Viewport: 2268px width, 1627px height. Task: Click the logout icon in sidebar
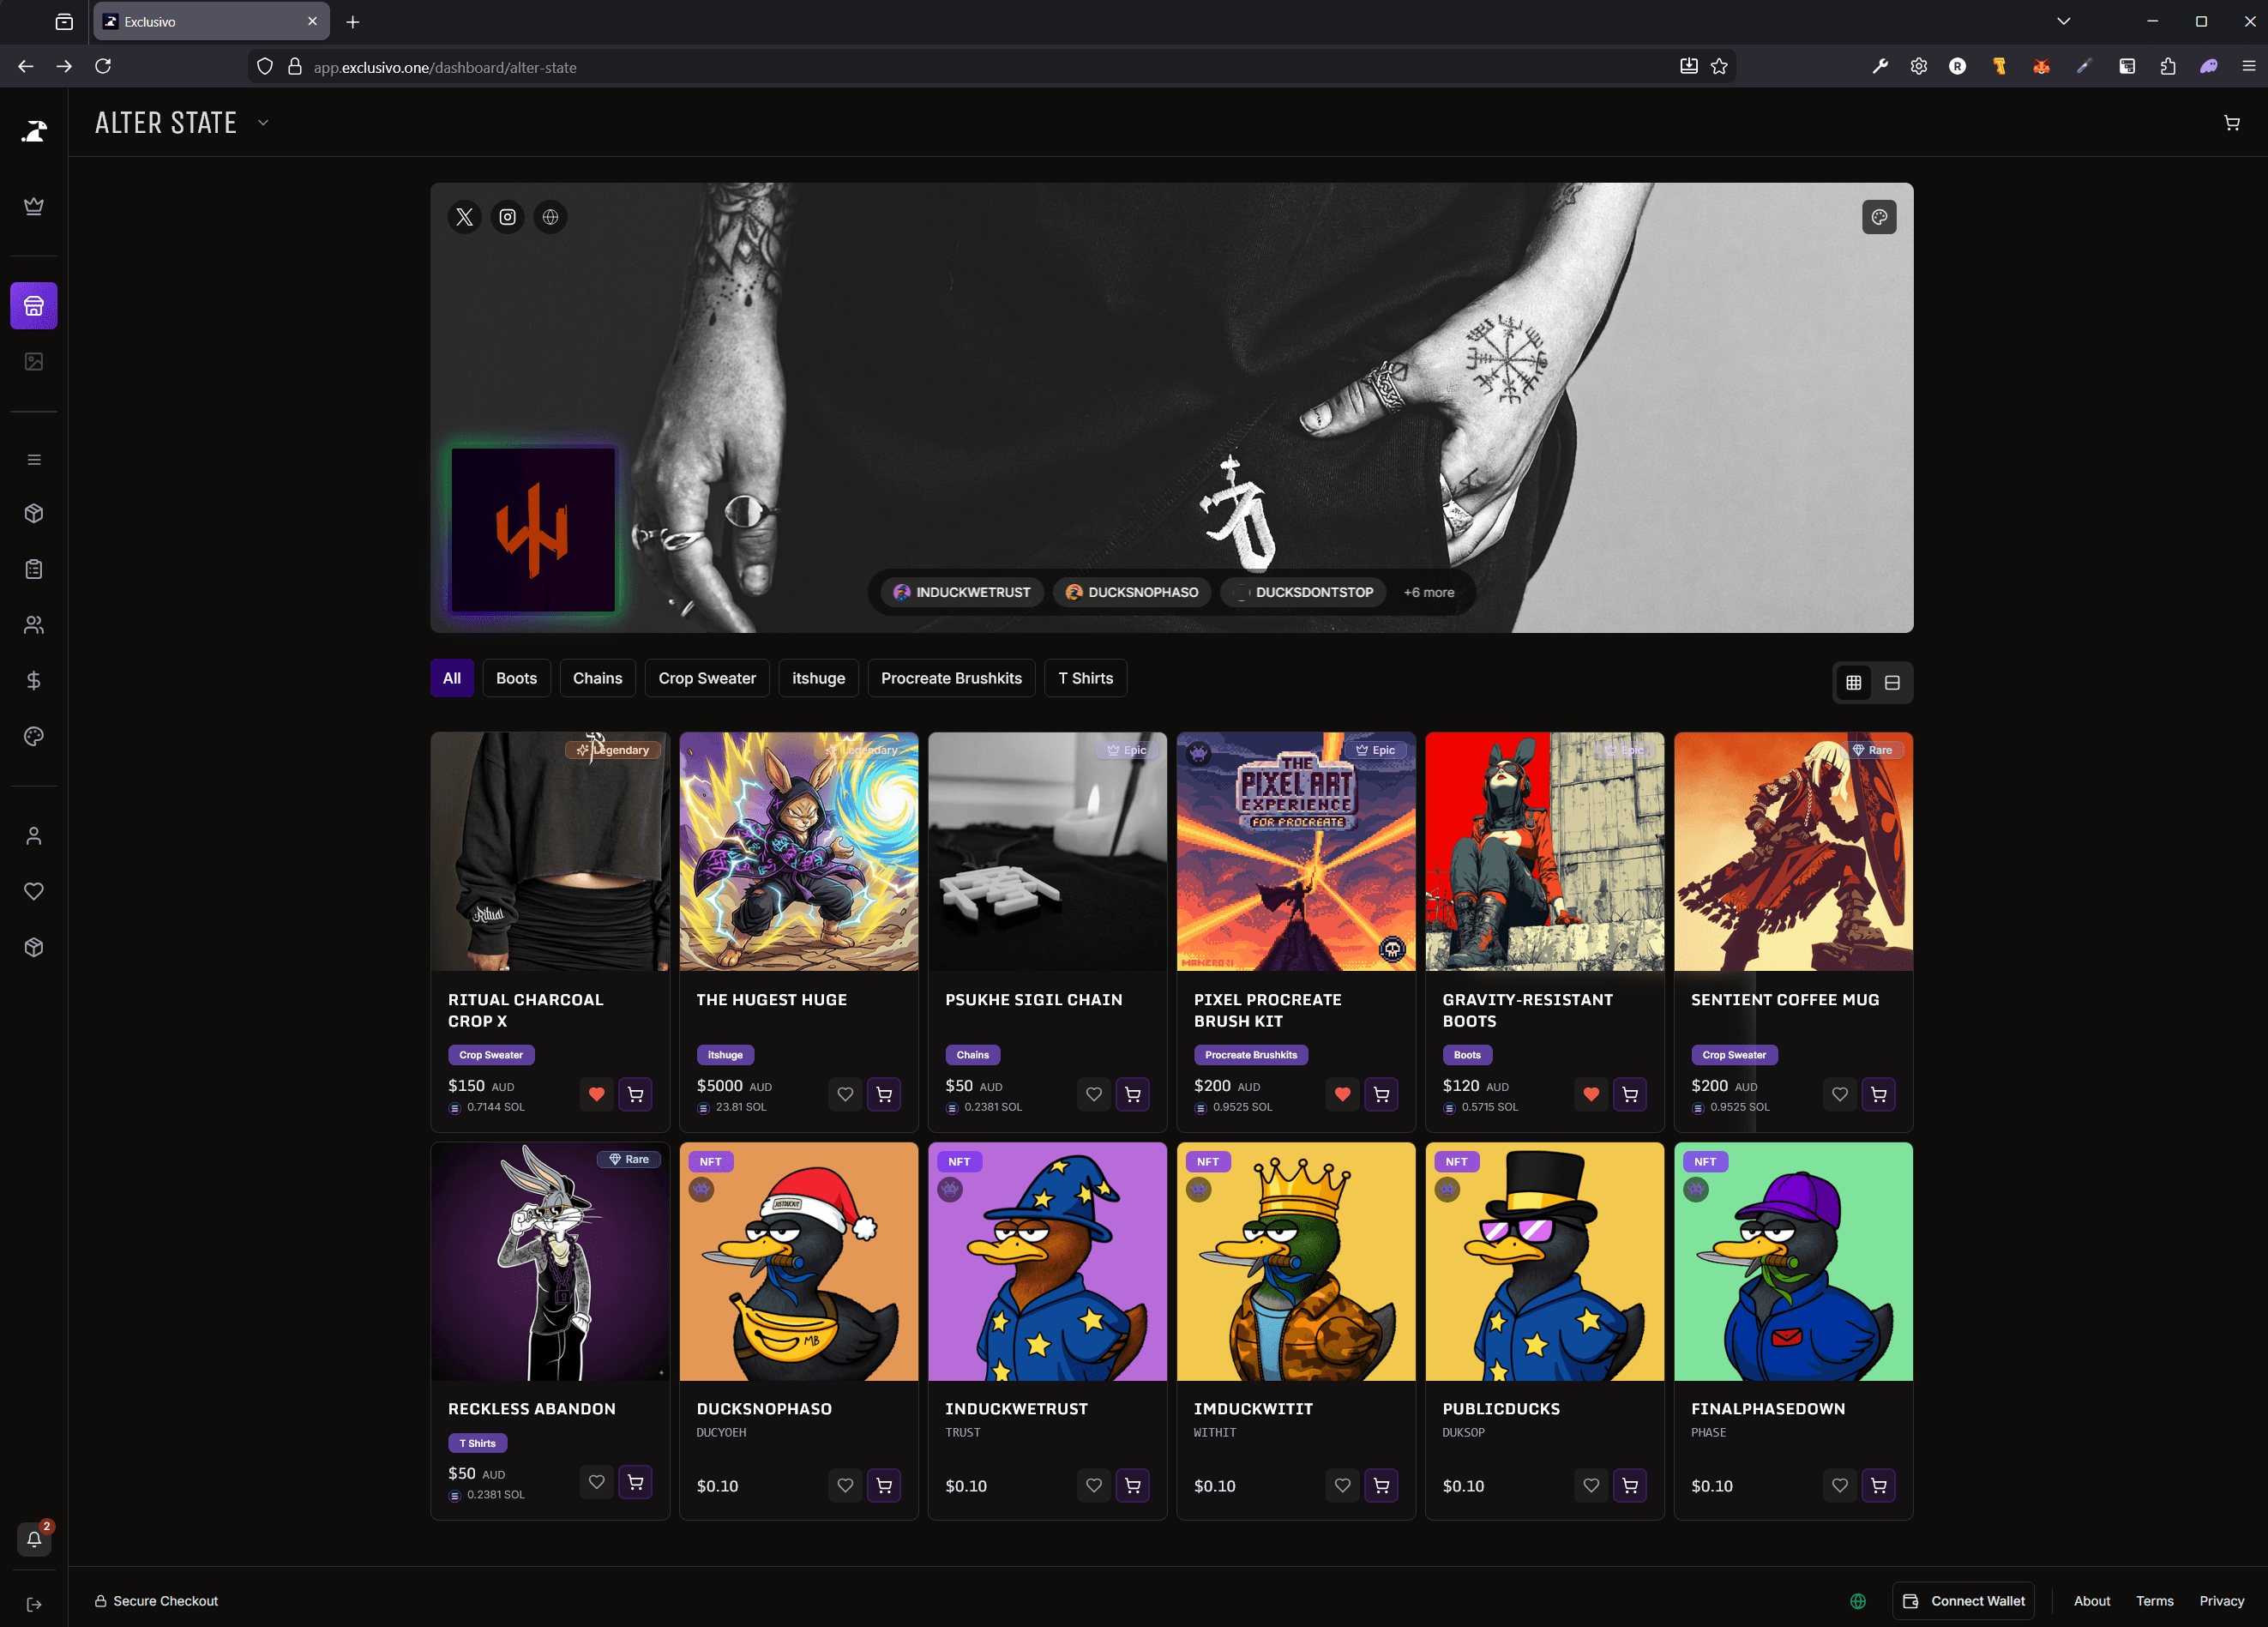pyautogui.click(x=34, y=1604)
